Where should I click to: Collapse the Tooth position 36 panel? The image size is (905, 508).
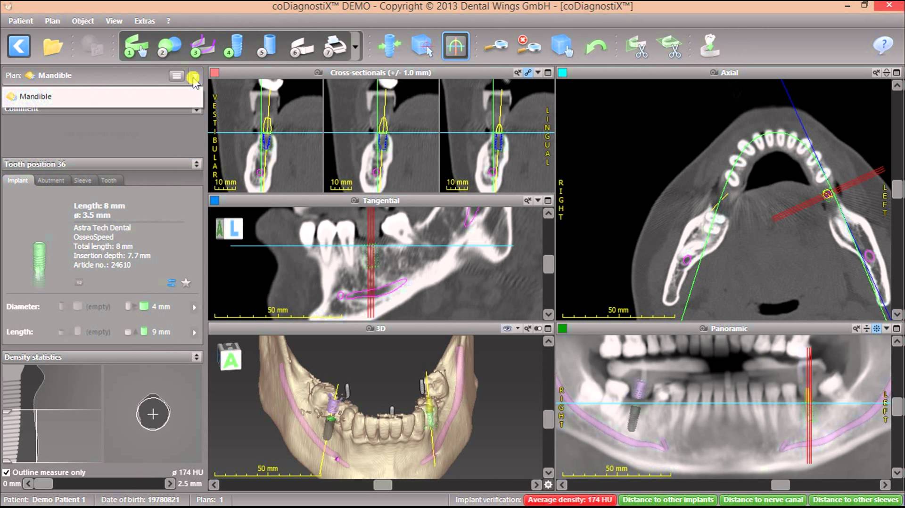[197, 164]
